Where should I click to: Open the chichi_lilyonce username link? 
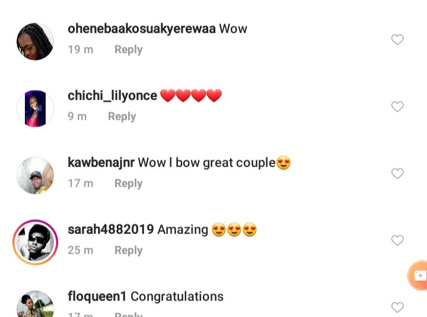112,96
